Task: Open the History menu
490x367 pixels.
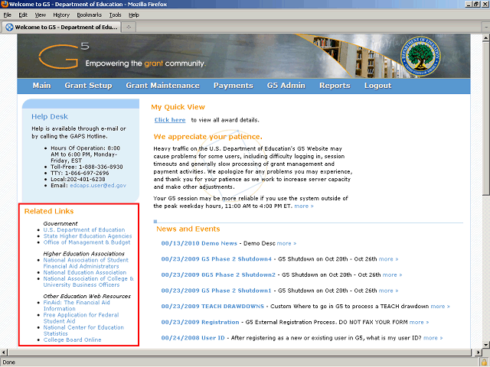Action: click(61, 15)
